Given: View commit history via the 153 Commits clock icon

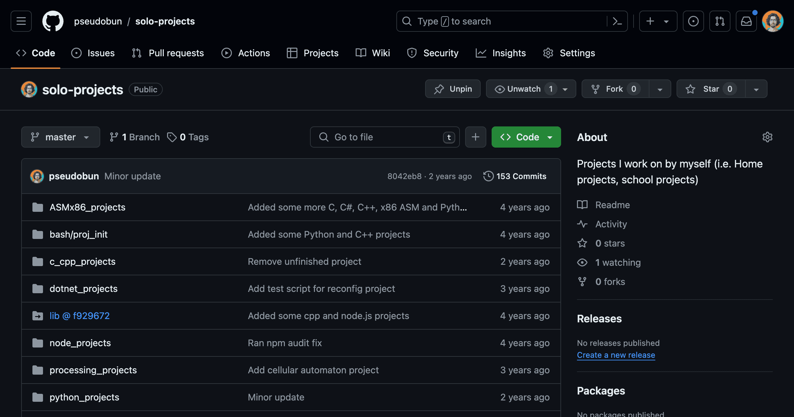Looking at the screenshot, I should pyautogui.click(x=489, y=176).
